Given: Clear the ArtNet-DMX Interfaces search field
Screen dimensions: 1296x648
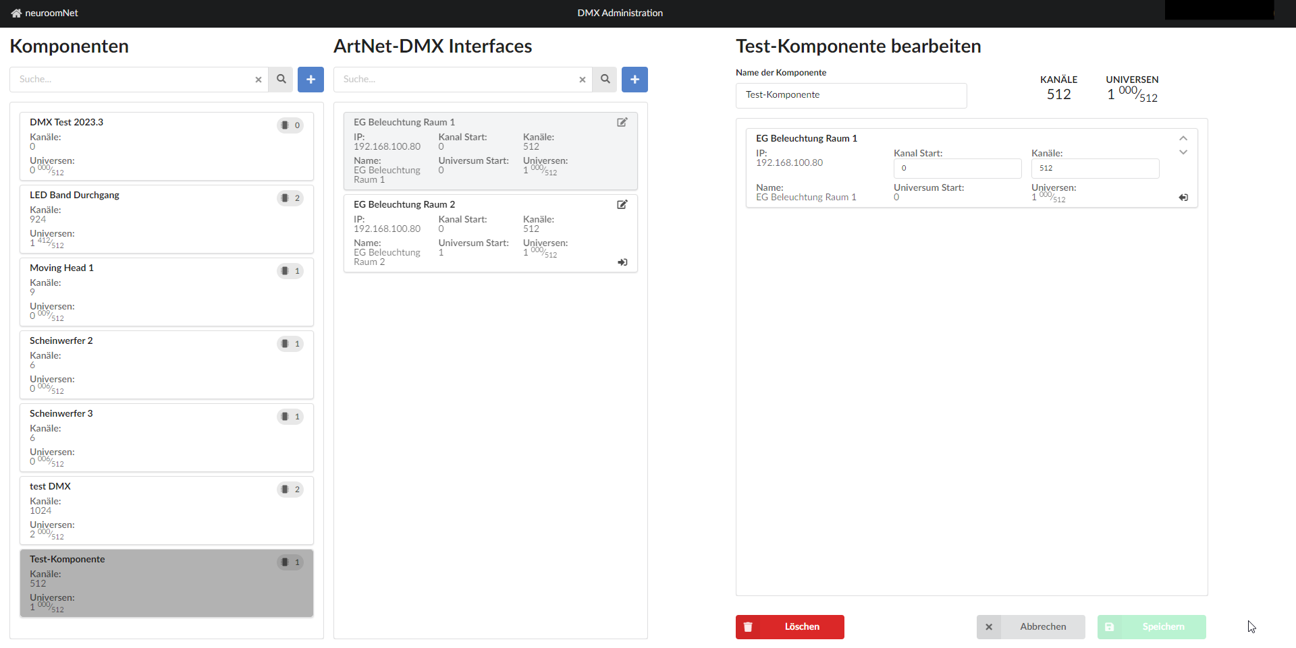Looking at the screenshot, I should 582,80.
